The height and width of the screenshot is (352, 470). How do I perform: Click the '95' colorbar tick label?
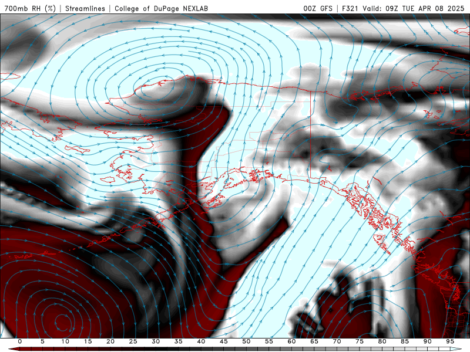click(x=450, y=341)
